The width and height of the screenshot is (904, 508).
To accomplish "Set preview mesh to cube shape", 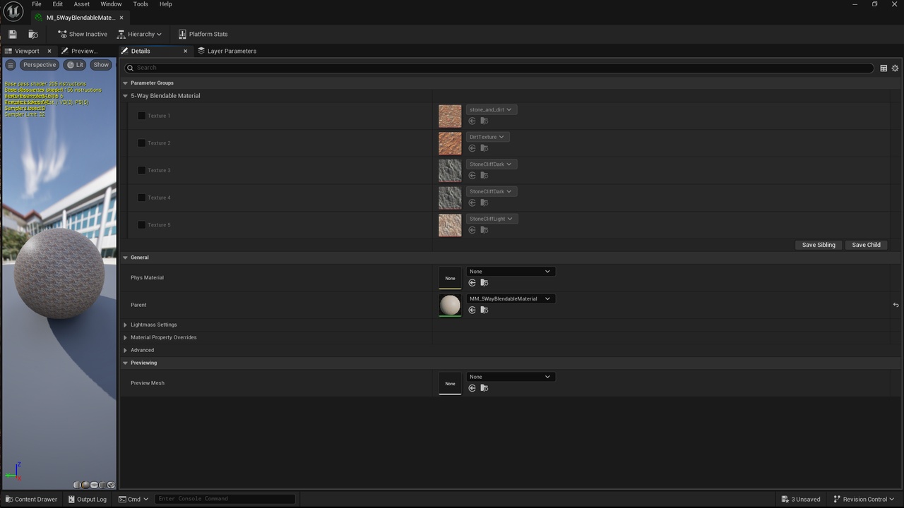I will click(x=102, y=485).
